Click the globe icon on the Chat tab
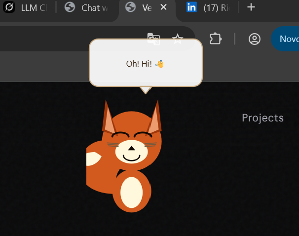This screenshot has height=236, width=299. 70,7
